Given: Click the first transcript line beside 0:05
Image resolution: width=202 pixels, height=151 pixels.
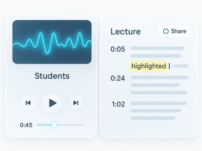Looking at the screenshot, I should (x=158, y=48).
